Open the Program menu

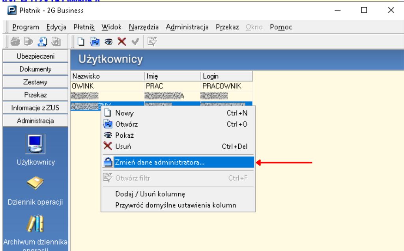[26, 27]
